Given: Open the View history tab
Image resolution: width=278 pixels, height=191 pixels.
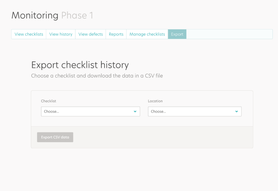Looking at the screenshot, I should pyautogui.click(x=61, y=34).
